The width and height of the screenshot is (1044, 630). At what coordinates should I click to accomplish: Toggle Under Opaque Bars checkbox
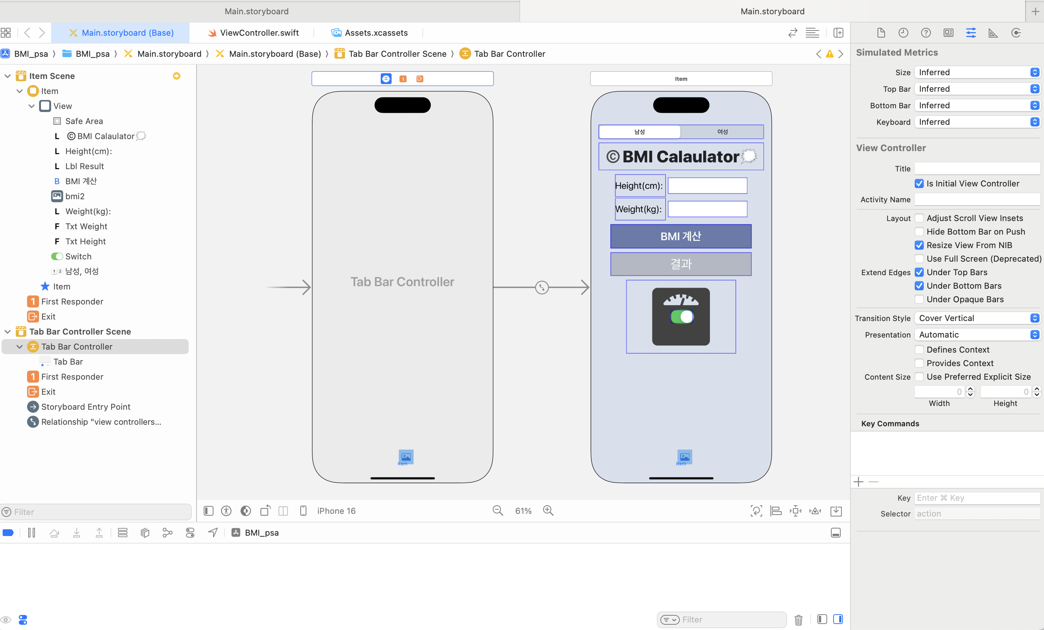(919, 300)
